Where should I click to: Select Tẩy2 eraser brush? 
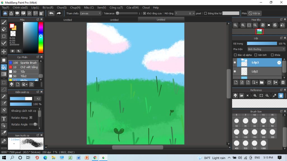pos(24,76)
